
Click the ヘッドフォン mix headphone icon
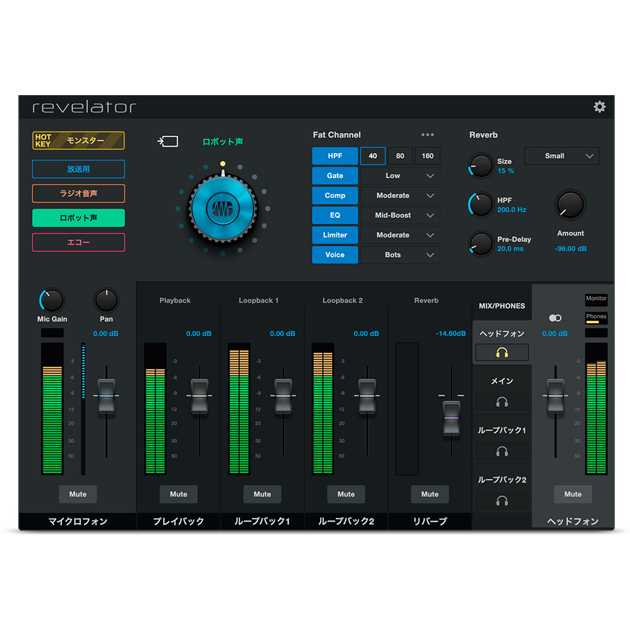[x=502, y=352]
